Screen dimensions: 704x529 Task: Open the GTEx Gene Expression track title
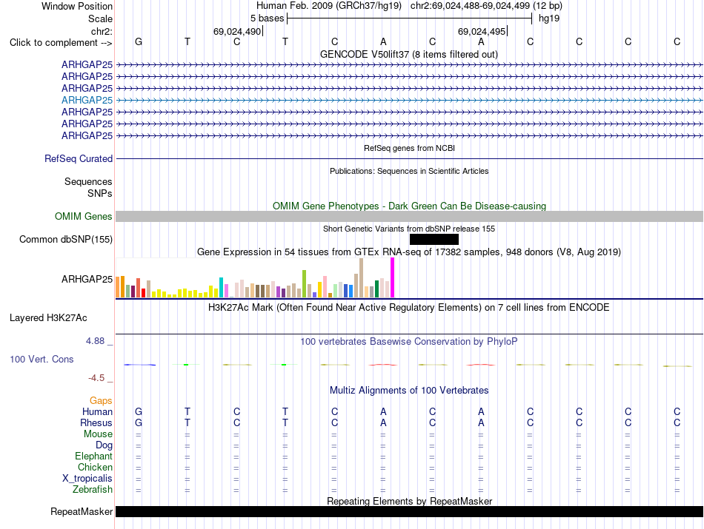click(409, 252)
